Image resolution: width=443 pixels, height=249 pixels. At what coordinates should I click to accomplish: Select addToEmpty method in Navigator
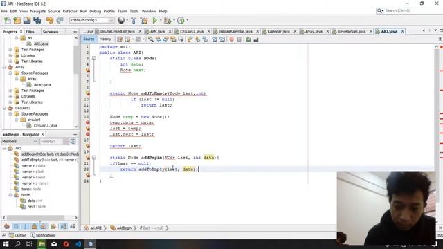click(46, 160)
